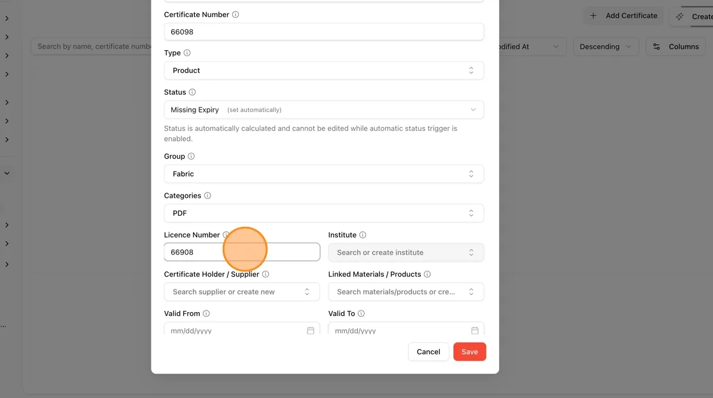This screenshot has width=713, height=398.
Task: Open the linked materials/products dropdown
Action: tap(406, 292)
